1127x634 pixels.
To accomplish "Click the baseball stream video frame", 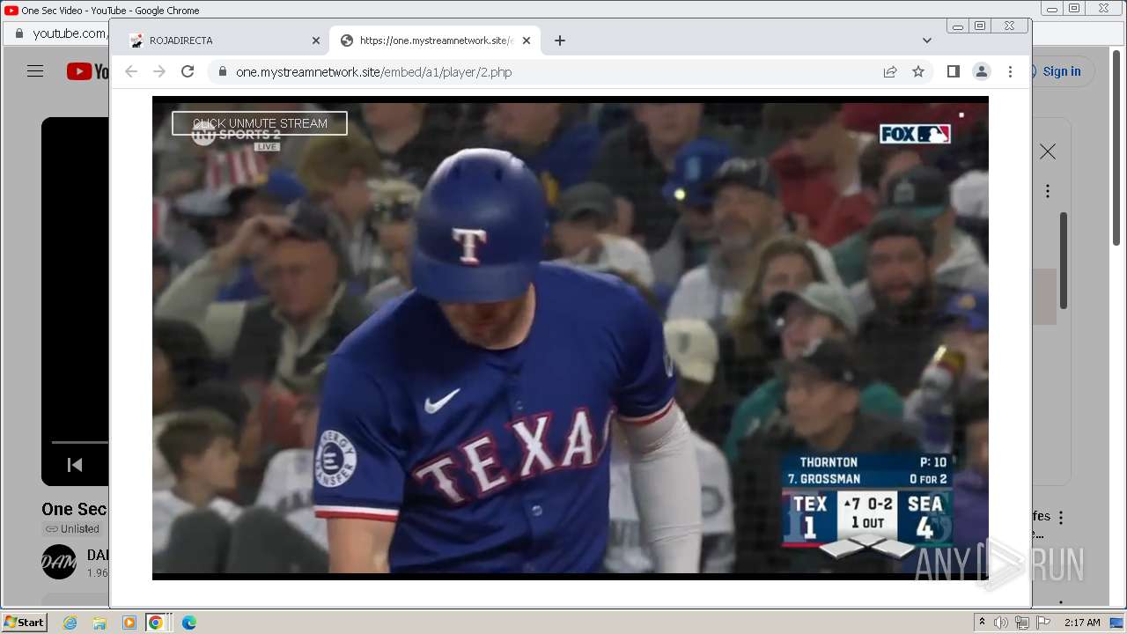I will (571, 338).
